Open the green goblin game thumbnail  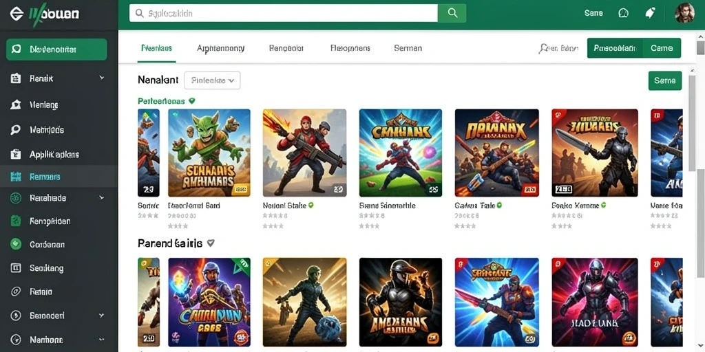coord(209,153)
